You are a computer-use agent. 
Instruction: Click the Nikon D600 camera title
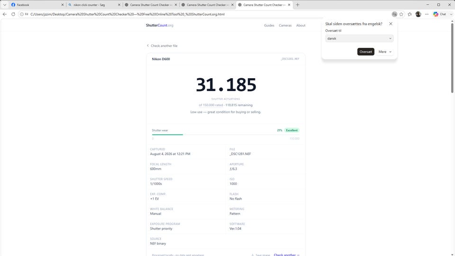click(x=161, y=59)
